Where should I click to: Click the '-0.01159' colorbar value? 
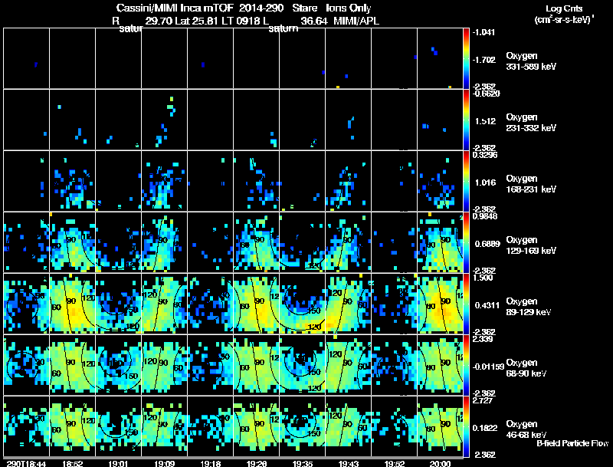click(488, 367)
